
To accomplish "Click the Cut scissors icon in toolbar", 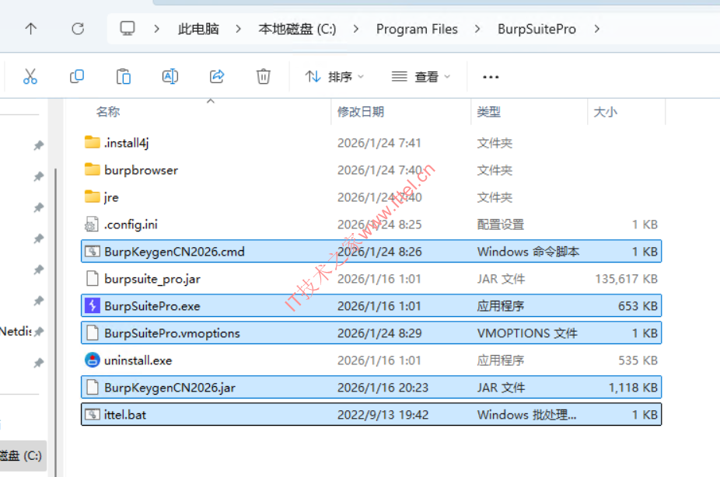I will point(30,76).
